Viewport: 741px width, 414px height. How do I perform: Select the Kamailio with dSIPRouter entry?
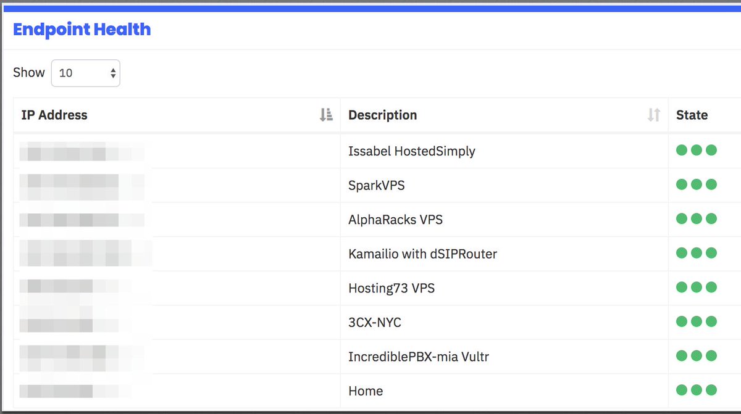point(422,254)
